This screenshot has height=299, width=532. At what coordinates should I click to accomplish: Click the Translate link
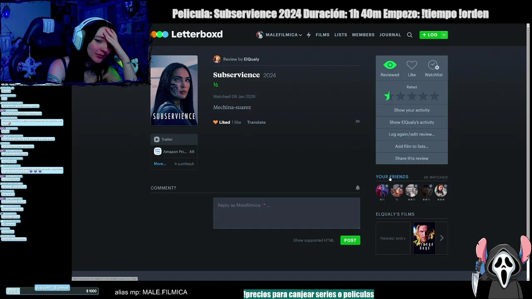pos(256,122)
